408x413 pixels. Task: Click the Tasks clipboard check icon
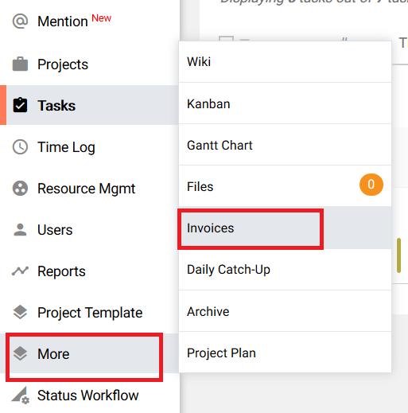coord(20,105)
